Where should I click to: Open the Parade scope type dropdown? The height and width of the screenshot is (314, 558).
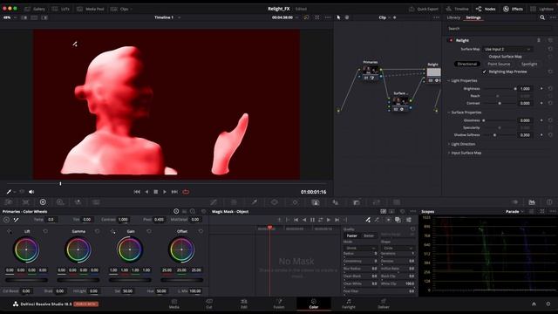click(514, 211)
